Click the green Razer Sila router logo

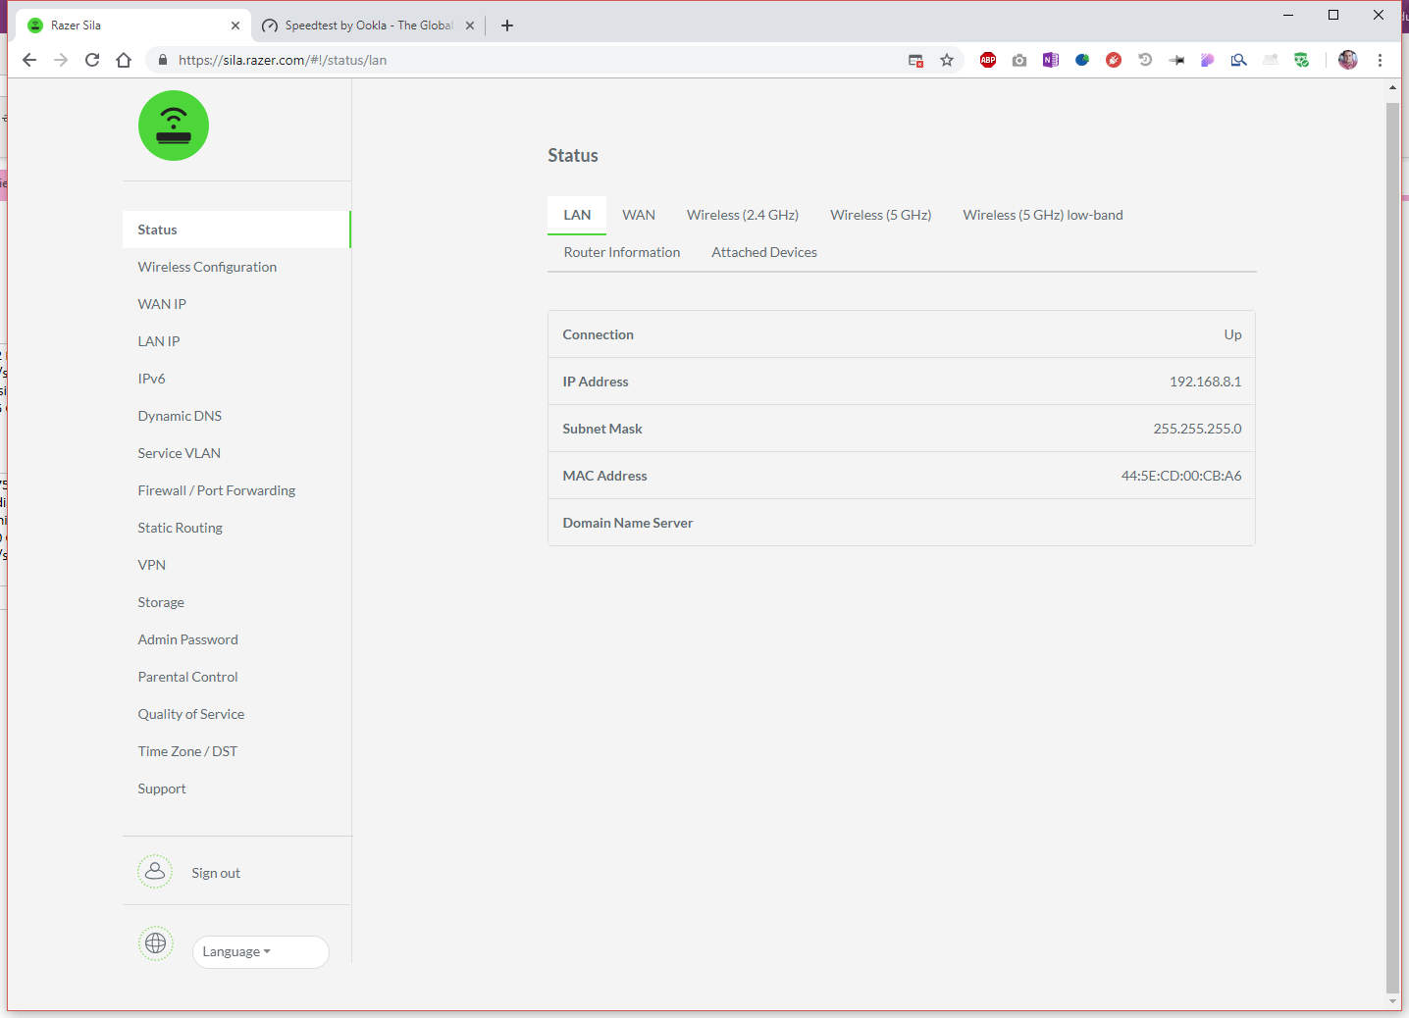click(x=174, y=126)
